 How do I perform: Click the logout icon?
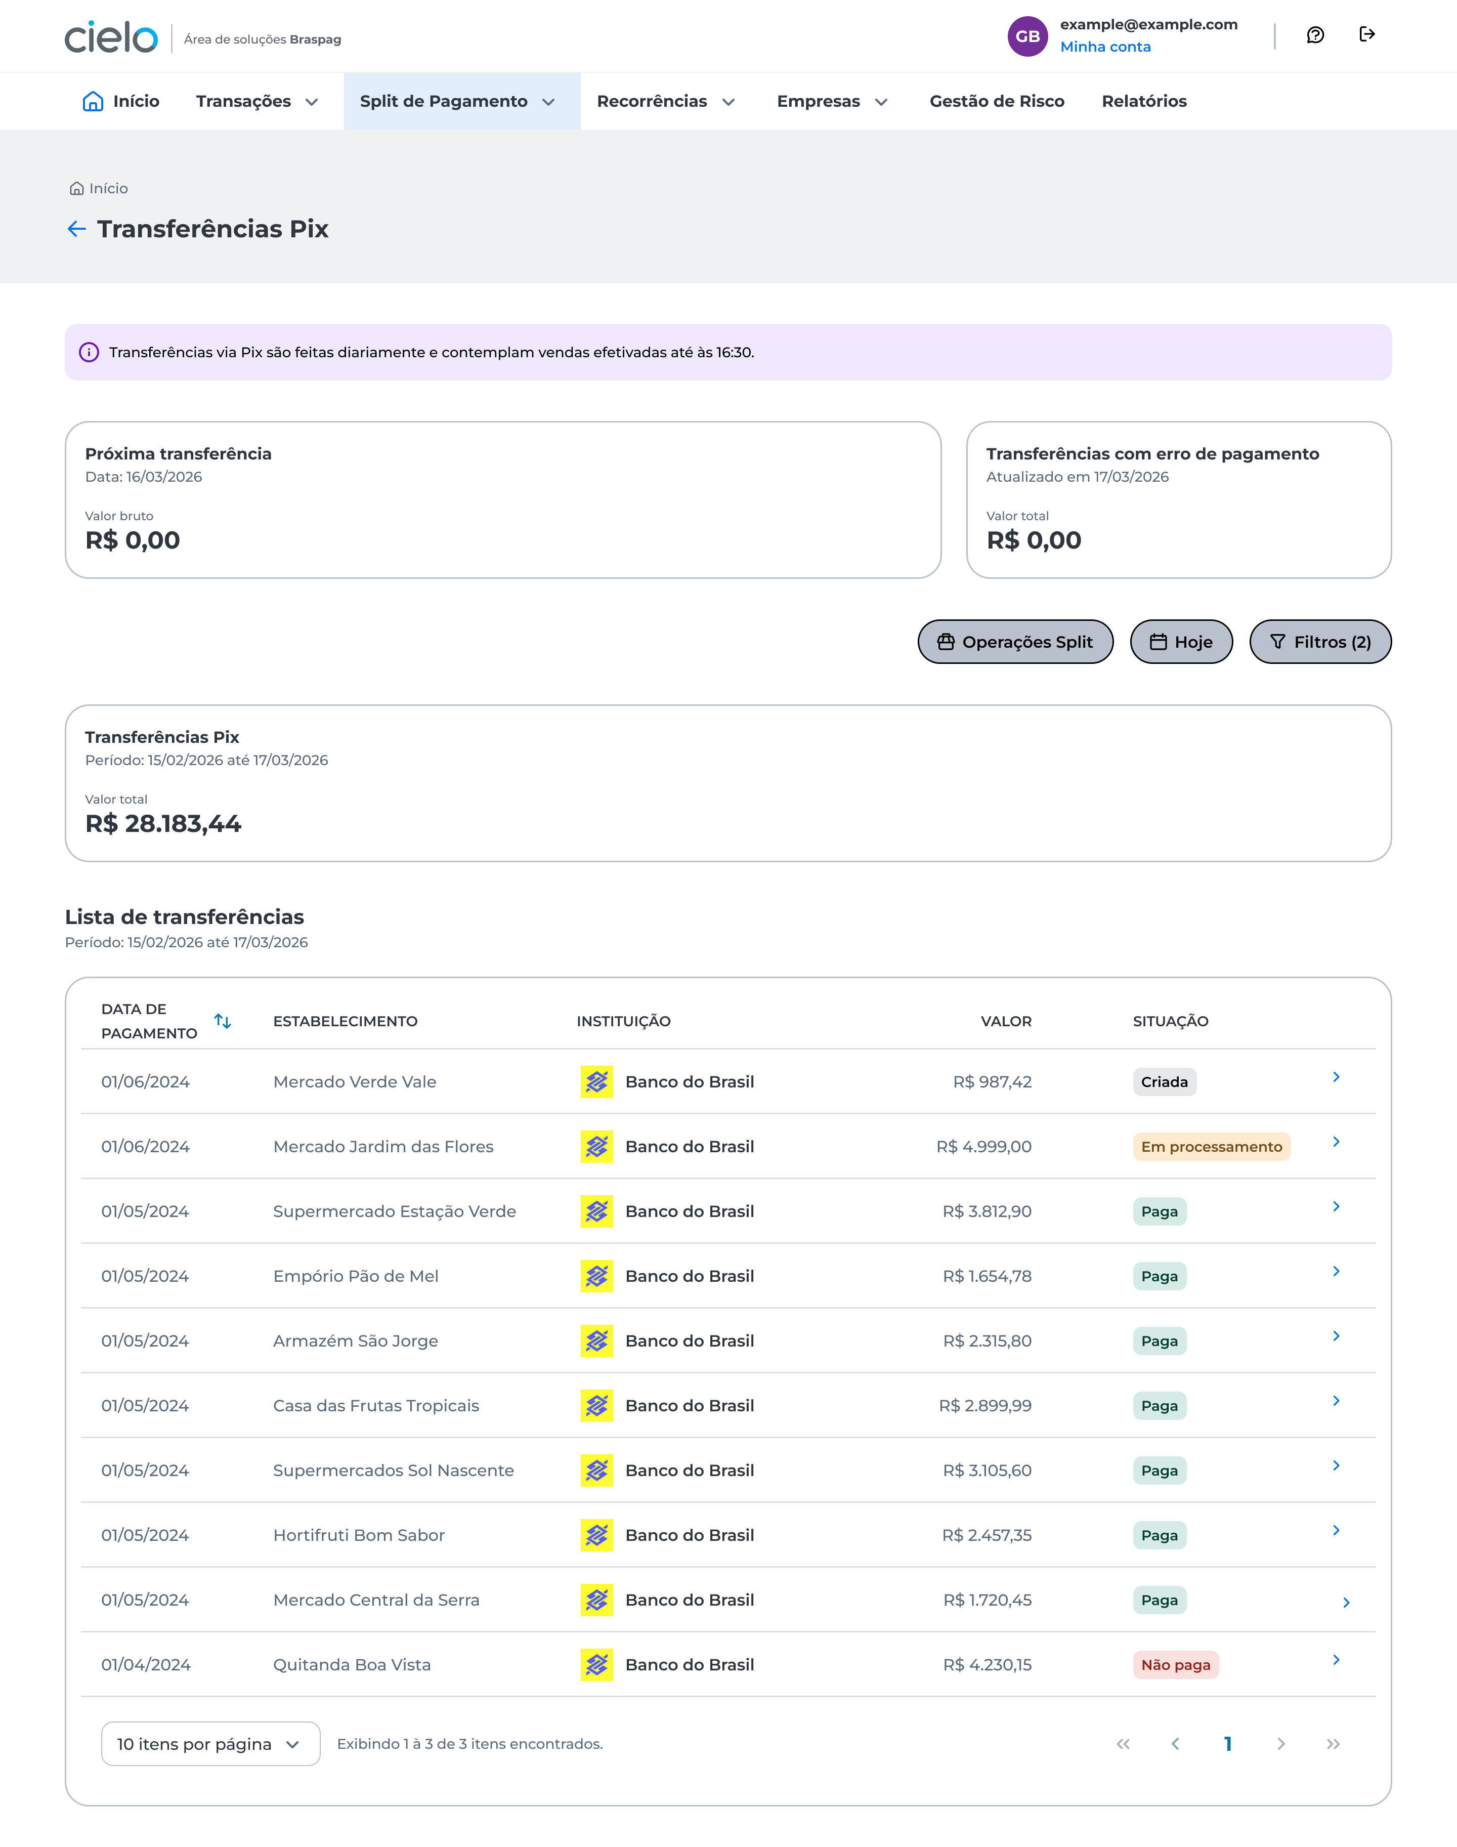coord(1366,34)
